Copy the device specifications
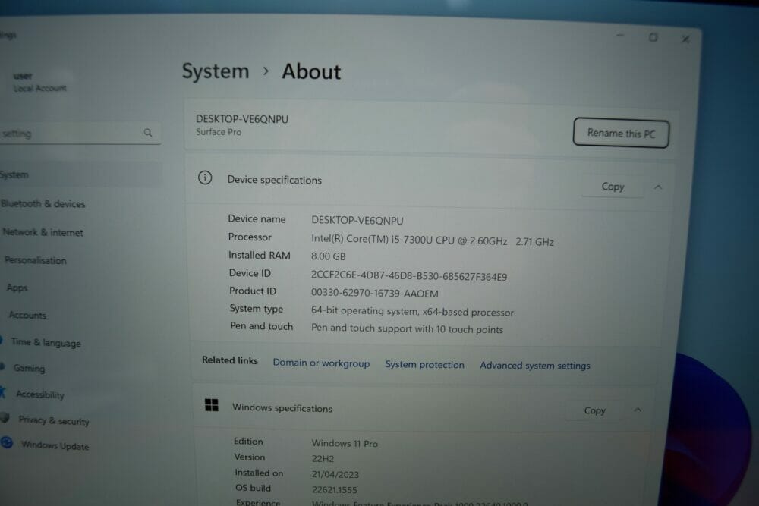Screen dimensions: 759x506 pyautogui.click(x=613, y=187)
